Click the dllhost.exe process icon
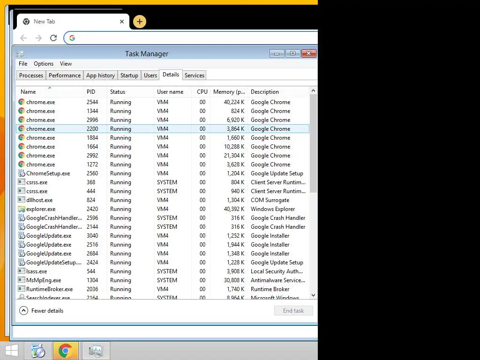This screenshot has width=480, height=360. 22,200
